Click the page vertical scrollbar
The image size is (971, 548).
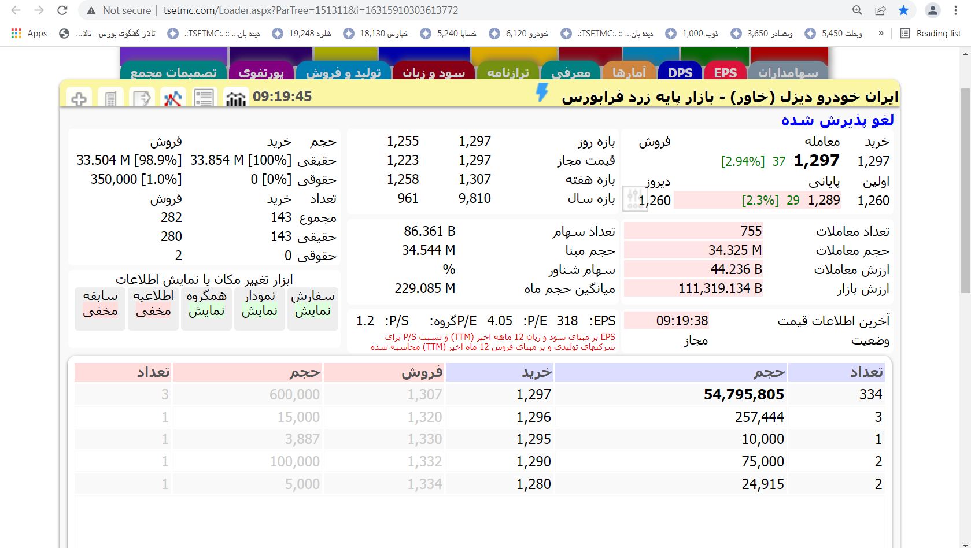965,191
